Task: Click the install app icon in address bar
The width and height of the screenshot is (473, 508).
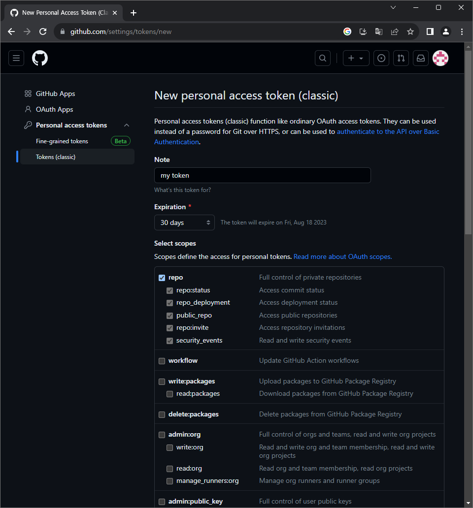Action: pos(363,32)
